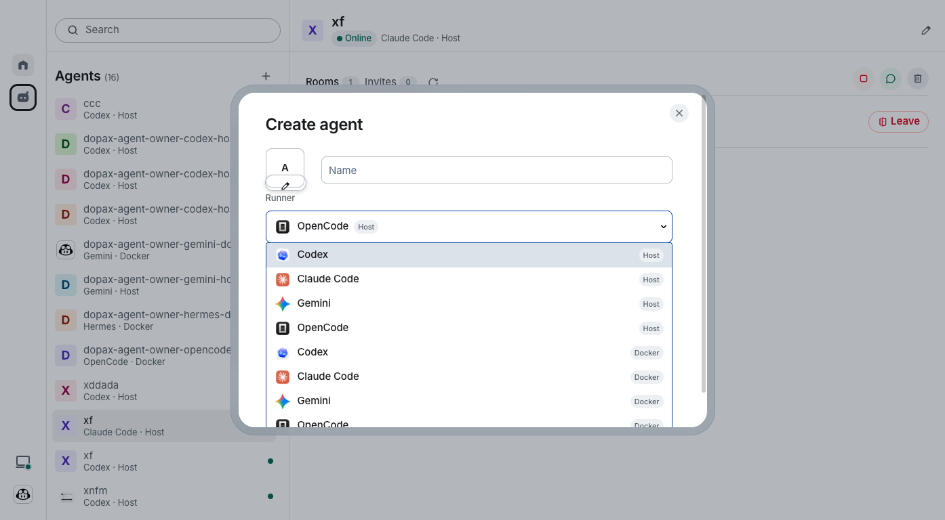Click the Online status badge
Screen dimensions: 945x520
[354, 39]
